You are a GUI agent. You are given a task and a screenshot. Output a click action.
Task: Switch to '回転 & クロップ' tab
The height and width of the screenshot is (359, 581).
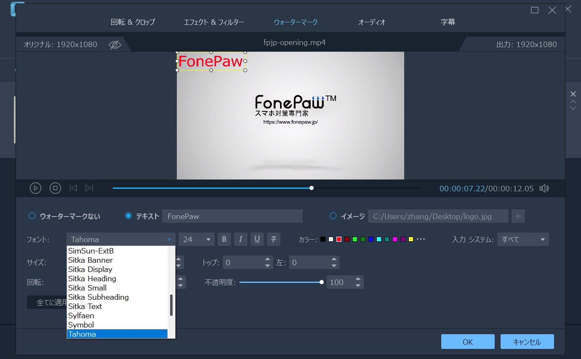pos(133,22)
